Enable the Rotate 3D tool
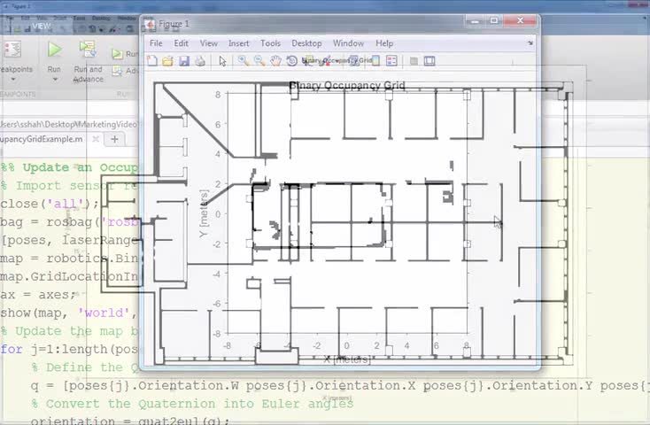Screen dimensions: 650x425 click(292, 61)
